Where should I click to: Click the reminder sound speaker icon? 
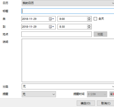(112, 94)
